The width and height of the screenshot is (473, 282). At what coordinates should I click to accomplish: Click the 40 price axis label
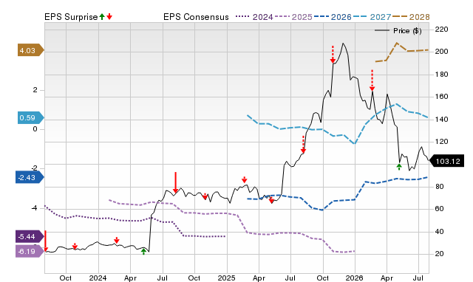(x=440, y=232)
